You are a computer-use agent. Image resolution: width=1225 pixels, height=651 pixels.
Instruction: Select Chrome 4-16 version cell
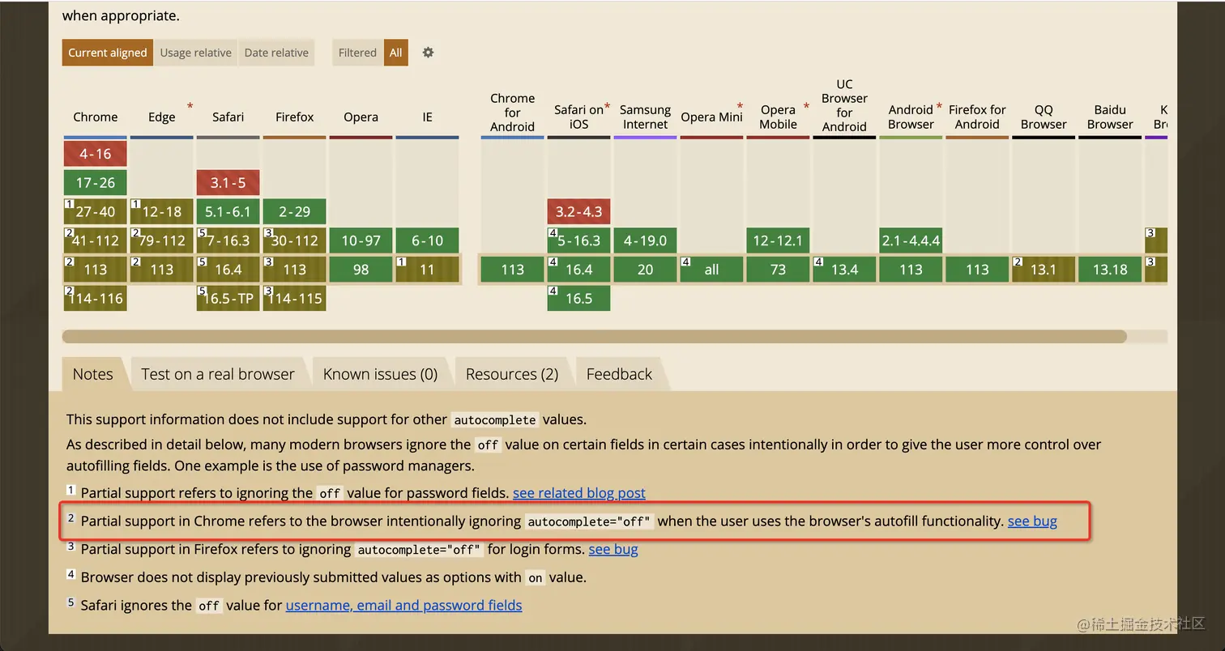coord(96,154)
